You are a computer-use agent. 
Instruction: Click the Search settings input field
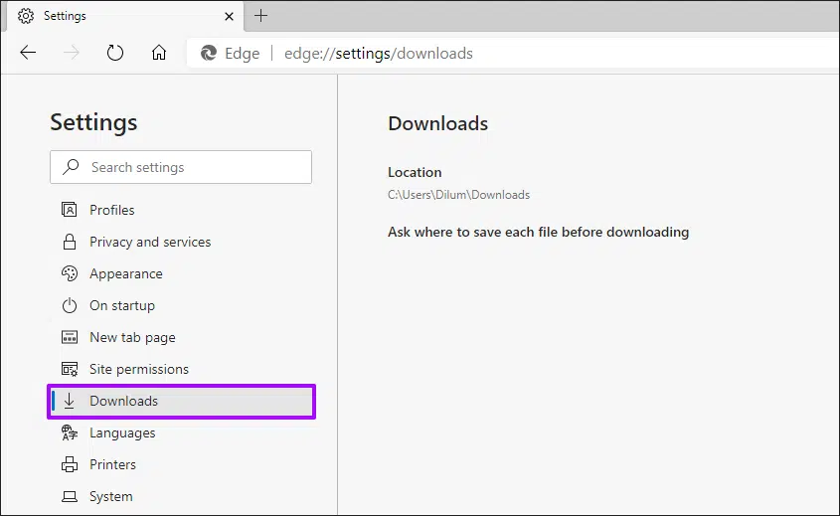(181, 167)
